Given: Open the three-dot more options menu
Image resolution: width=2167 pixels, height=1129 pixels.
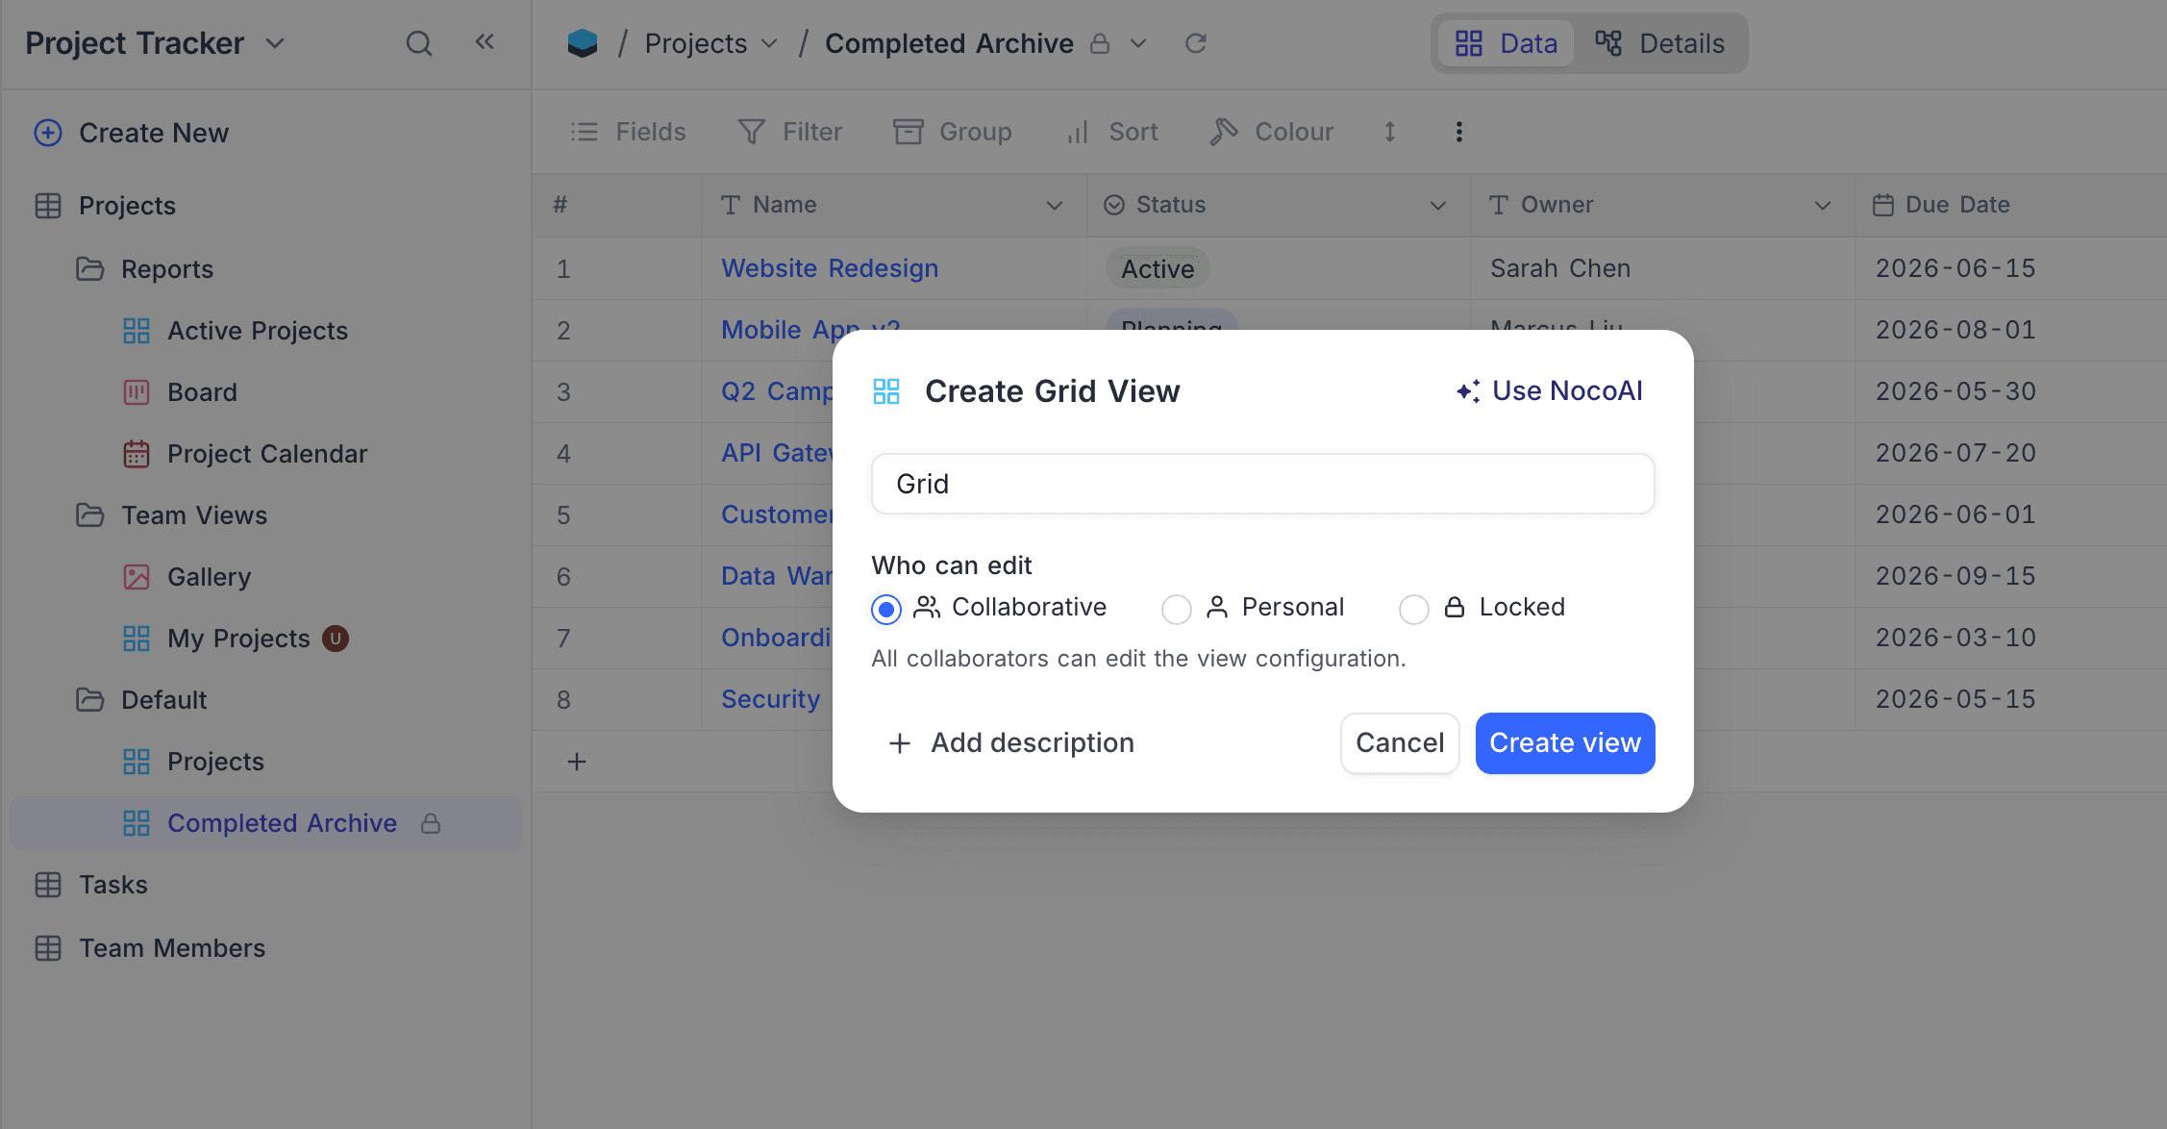Looking at the screenshot, I should tap(1458, 132).
